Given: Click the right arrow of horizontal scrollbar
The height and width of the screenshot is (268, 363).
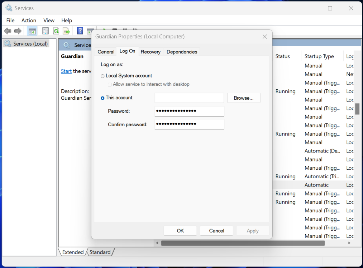Looking at the screenshot, I should [349, 243].
